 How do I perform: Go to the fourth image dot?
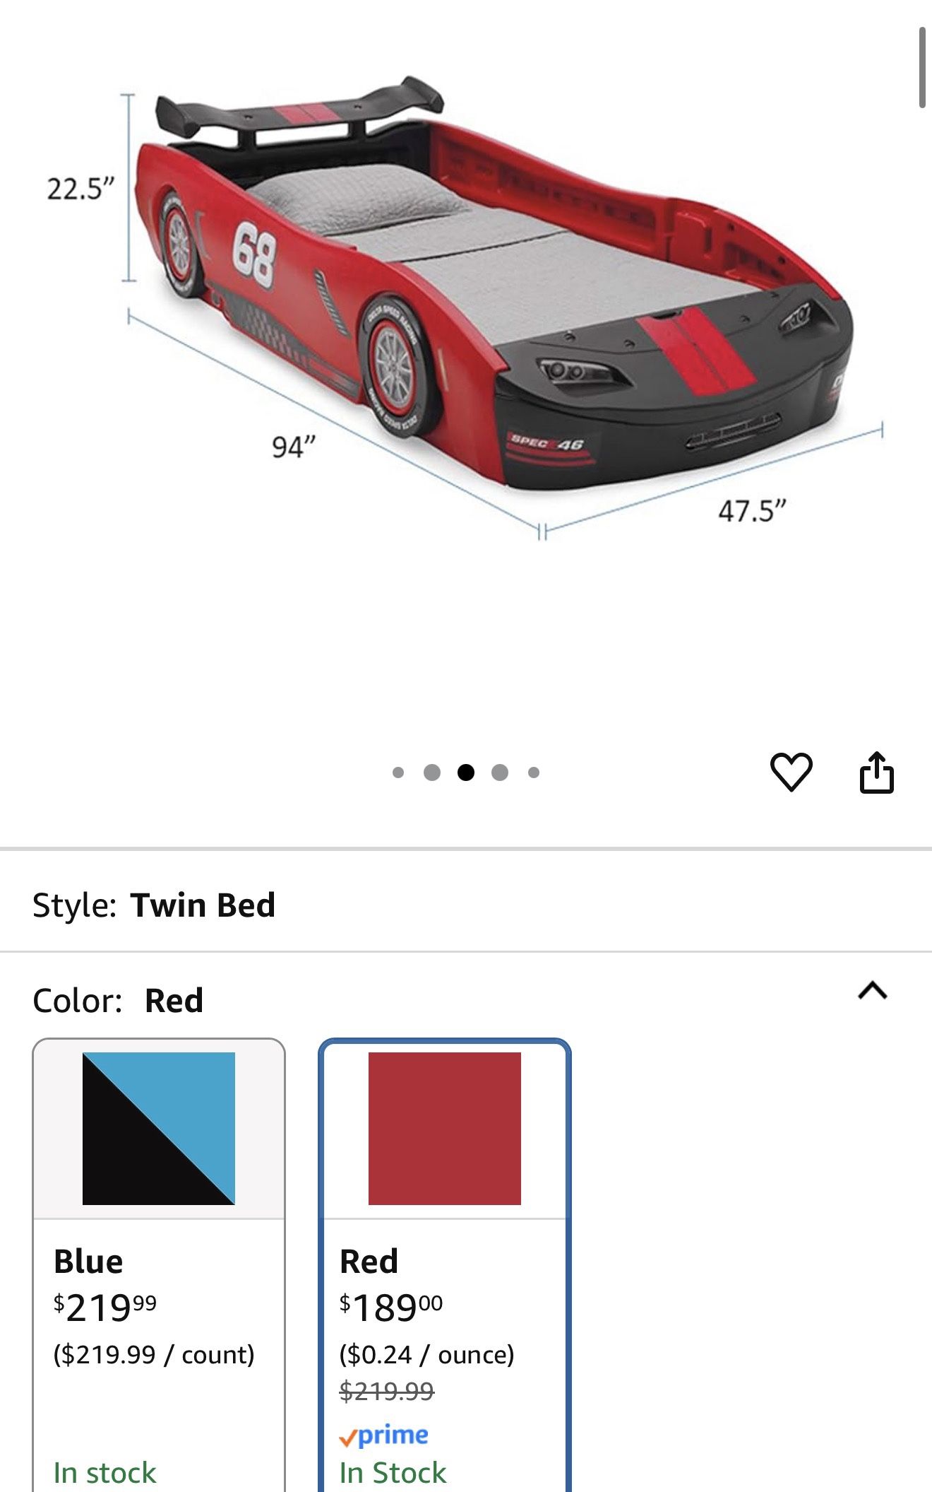tap(500, 773)
